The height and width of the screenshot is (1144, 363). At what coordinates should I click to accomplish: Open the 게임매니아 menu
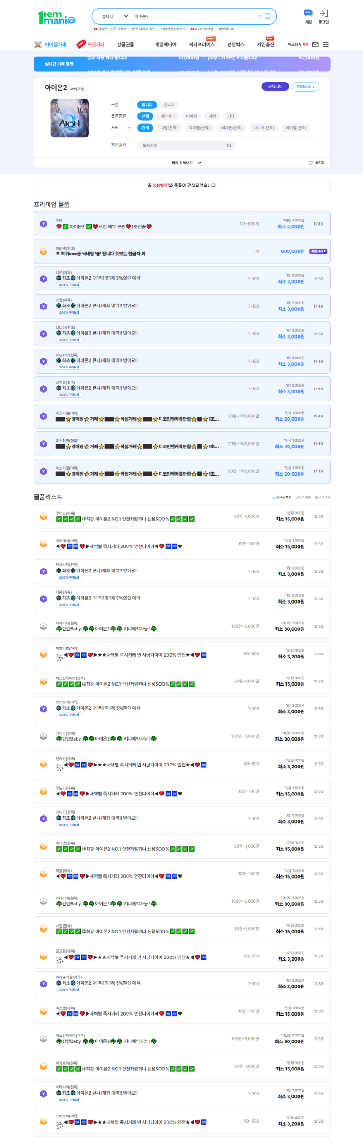pyautogui.click(x=166, y=44)
